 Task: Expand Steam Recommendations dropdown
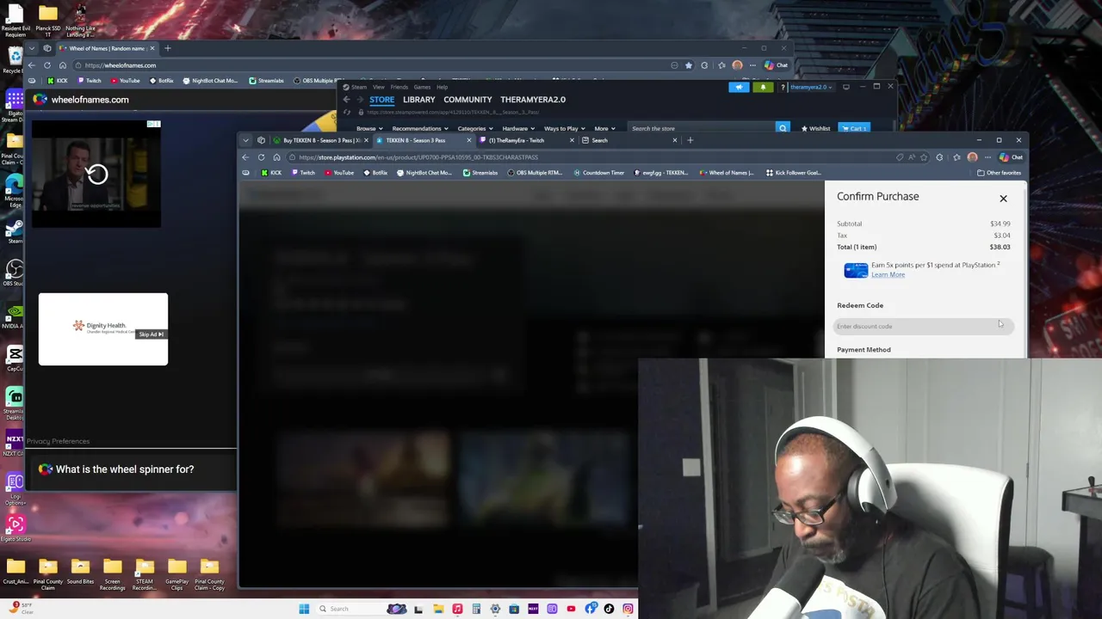tap(419, 129)
